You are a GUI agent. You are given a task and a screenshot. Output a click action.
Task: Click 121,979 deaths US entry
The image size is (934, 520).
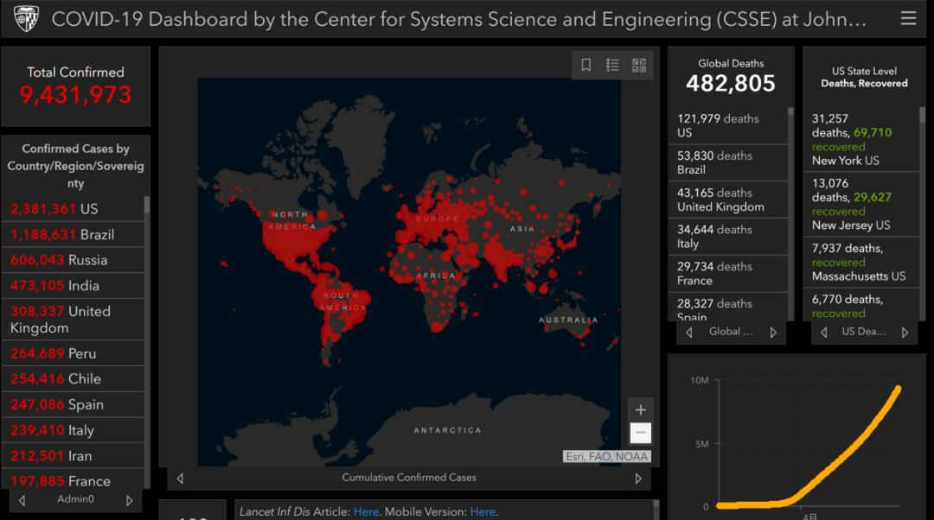tap(728, 125)
